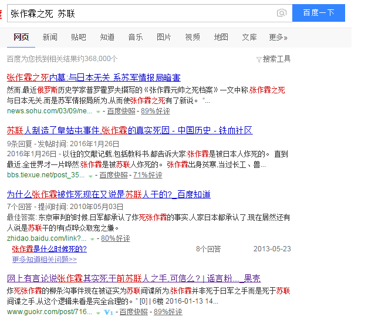368x320 pixels.
Task: Expand the 更多» menu
Action: point(278,37)
